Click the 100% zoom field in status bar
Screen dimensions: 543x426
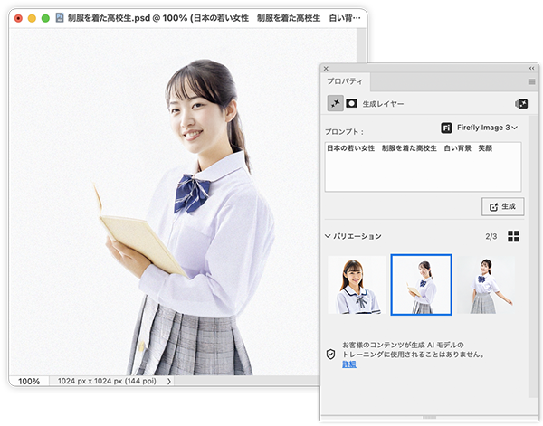pyautogui.click(x=29, y=382)
